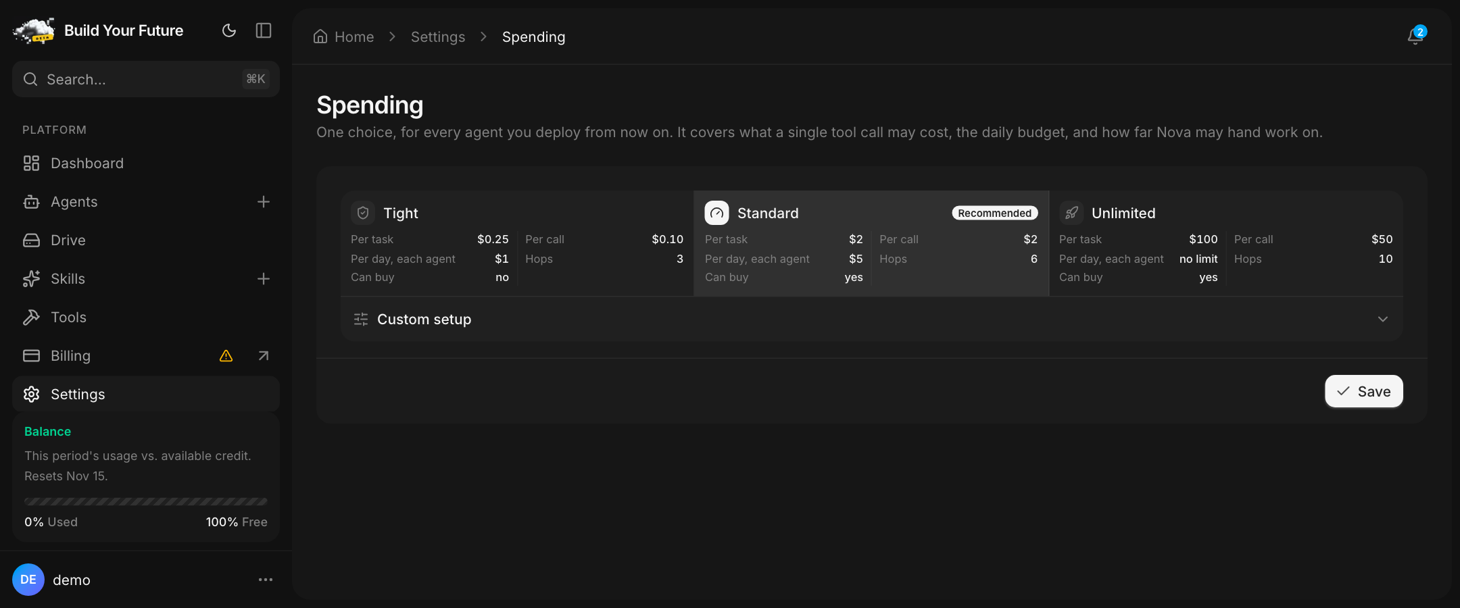The image size is (1460, 608).
Task: Focus the Search input field
Action: 146,79
